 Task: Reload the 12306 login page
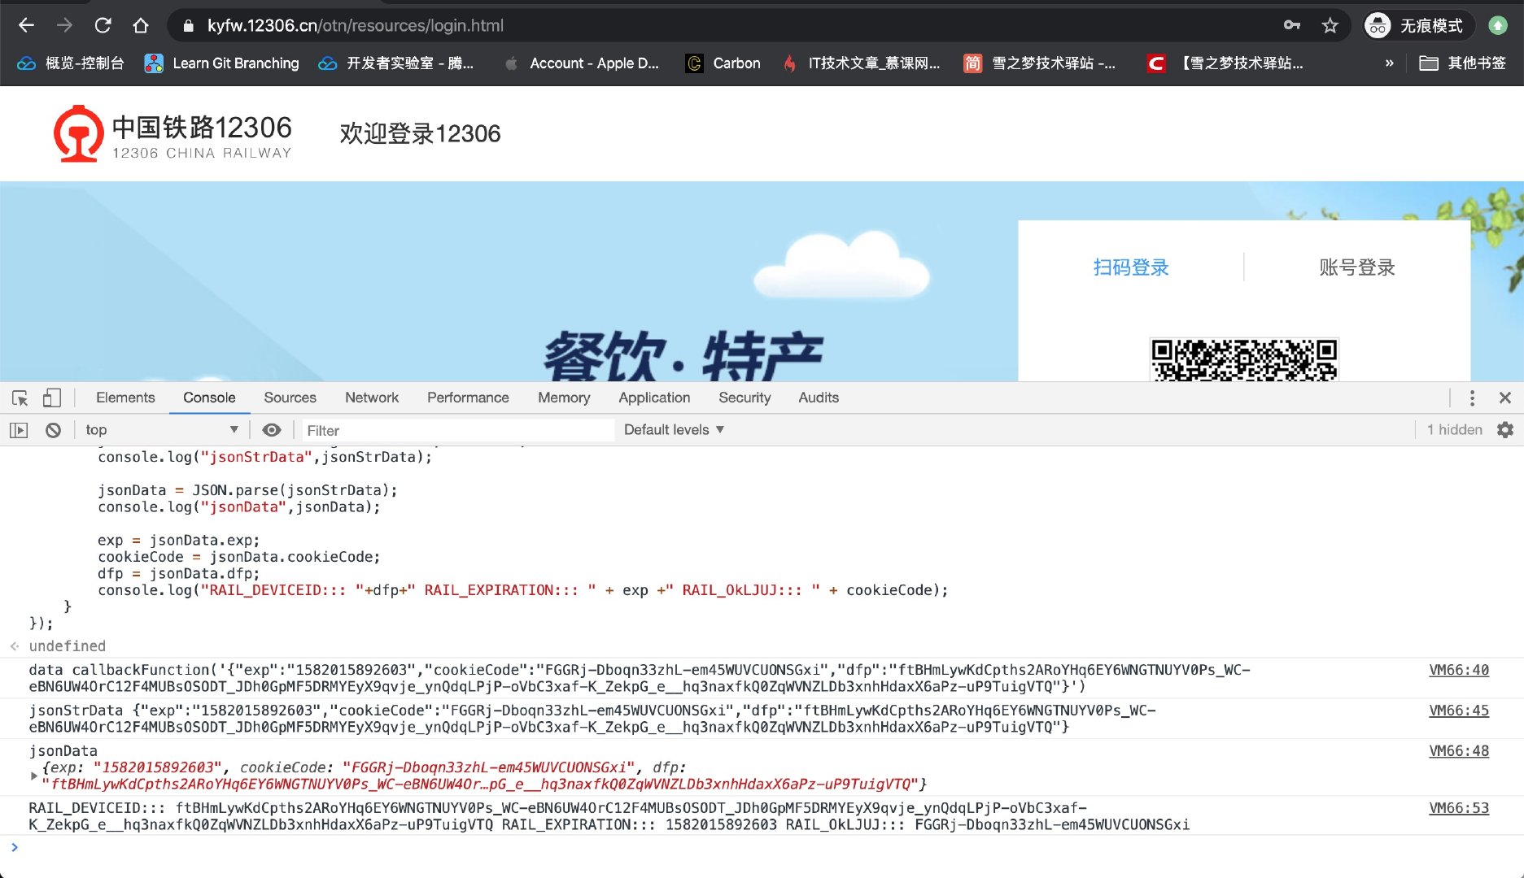tap(103, 25)
